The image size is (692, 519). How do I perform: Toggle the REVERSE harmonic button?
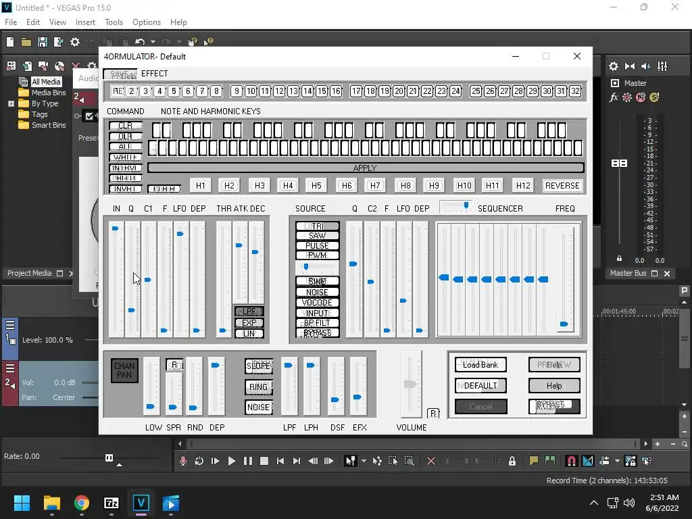click(562, 185)
